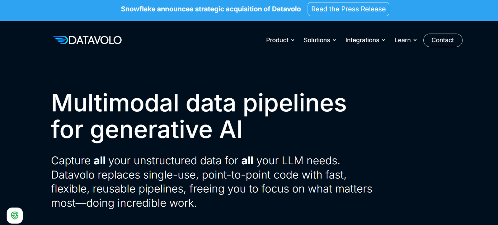The height and width of the screenshot is (225, 498).
Task: Select the Datavolo brand mark to go home
Action: [87, 40]
